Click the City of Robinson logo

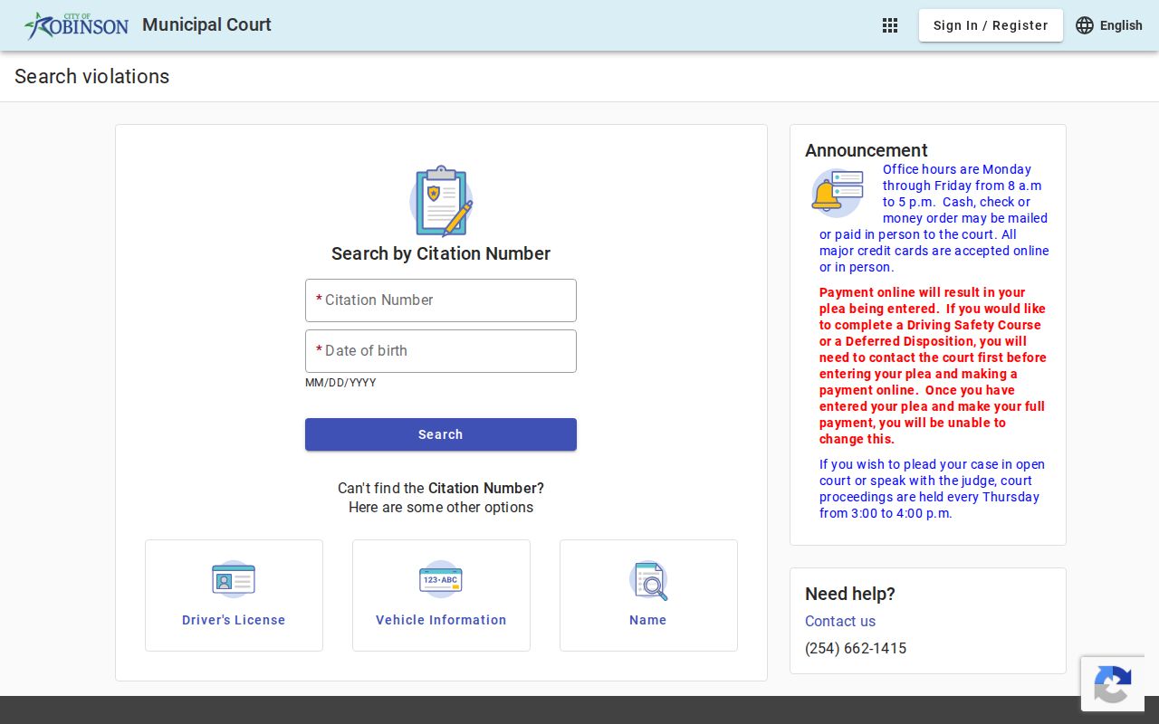(77, 25)
